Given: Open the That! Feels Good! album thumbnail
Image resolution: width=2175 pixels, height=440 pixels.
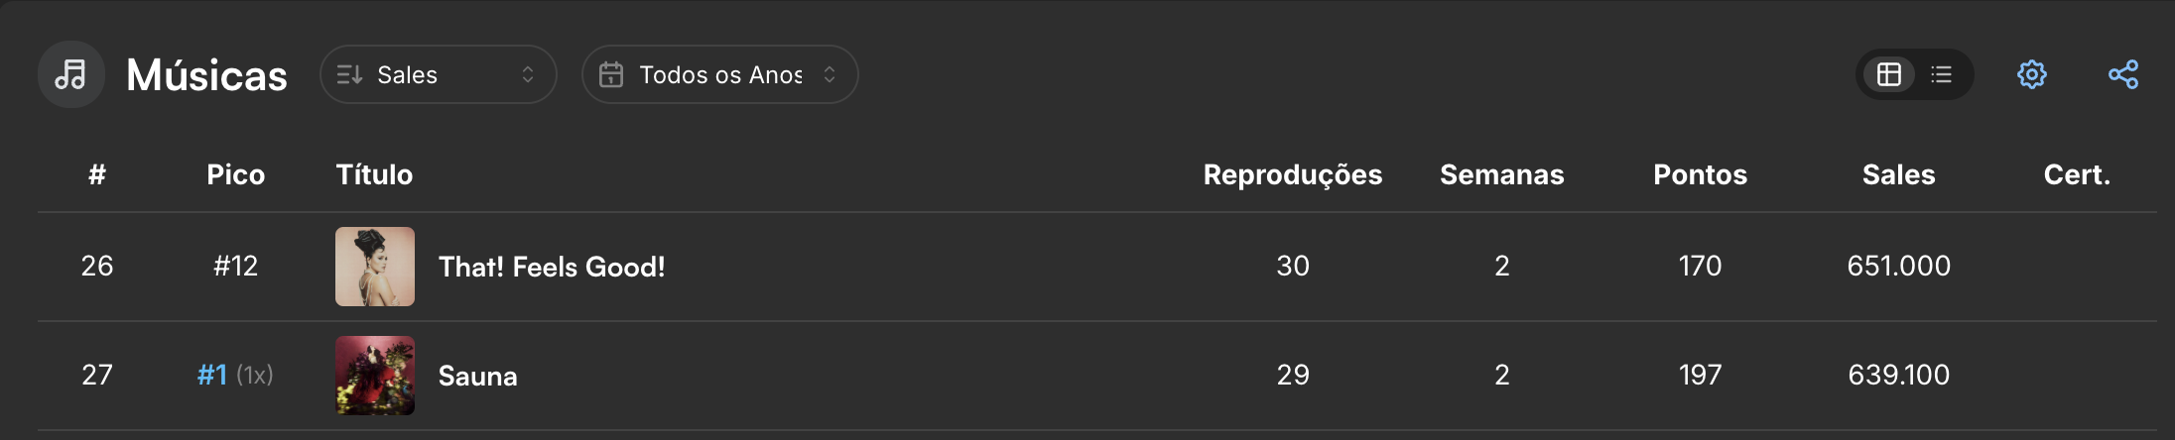Looking at the screenshot, I should click(x=375, y=267).
